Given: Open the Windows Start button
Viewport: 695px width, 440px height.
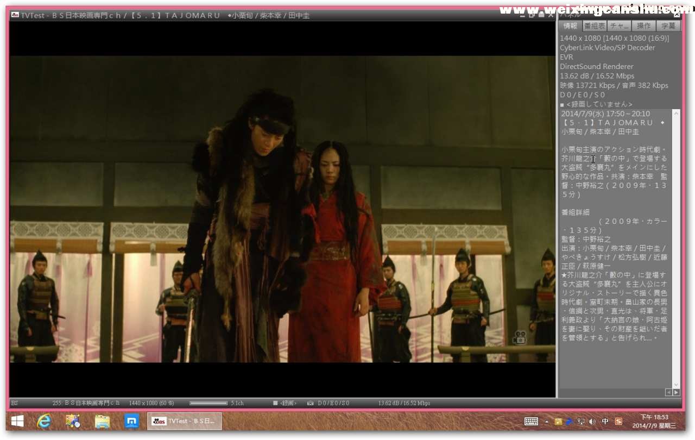Looking at the screenshot, I should coord(17,421).
